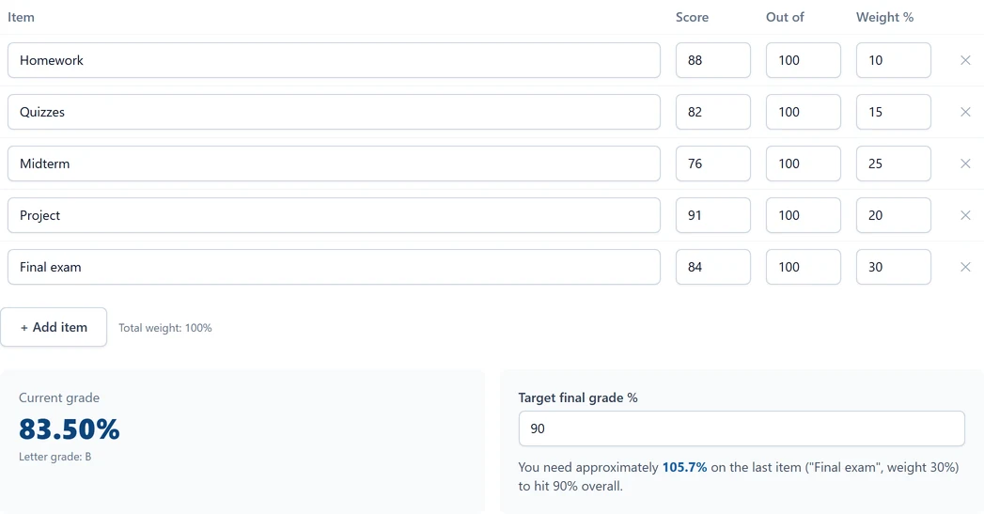Click the 83.50% current grade value
The width and height of the screenshot is (984, 514).
coord(69,429)
